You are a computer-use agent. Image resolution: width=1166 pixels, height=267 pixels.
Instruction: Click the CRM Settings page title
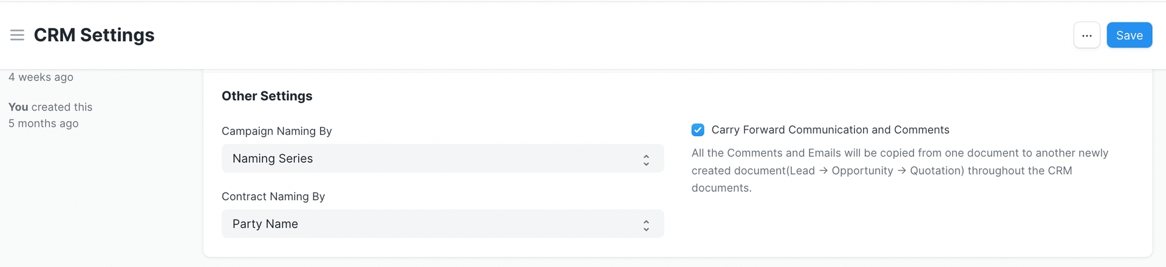[x=94, y=35]
